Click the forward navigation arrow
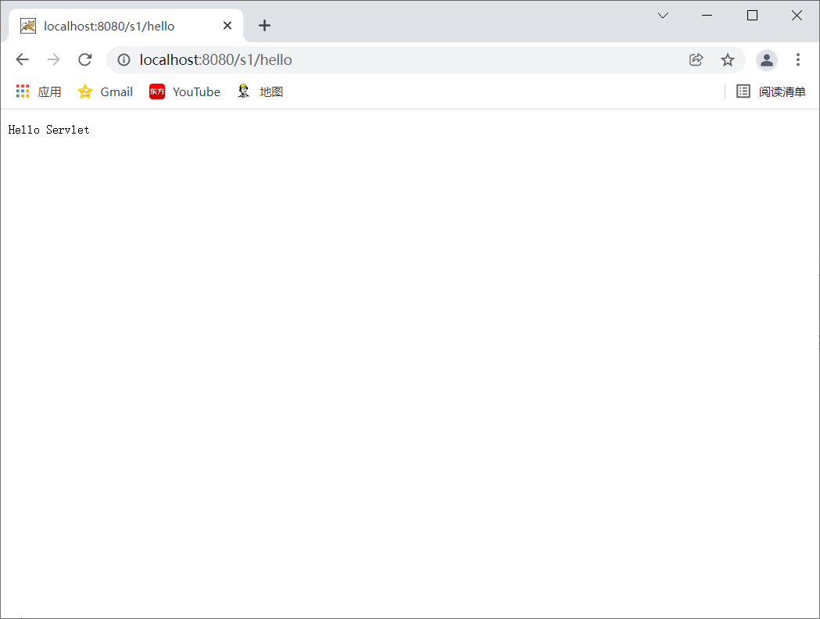This screenshot has height=619, width=820. [53, 59]
